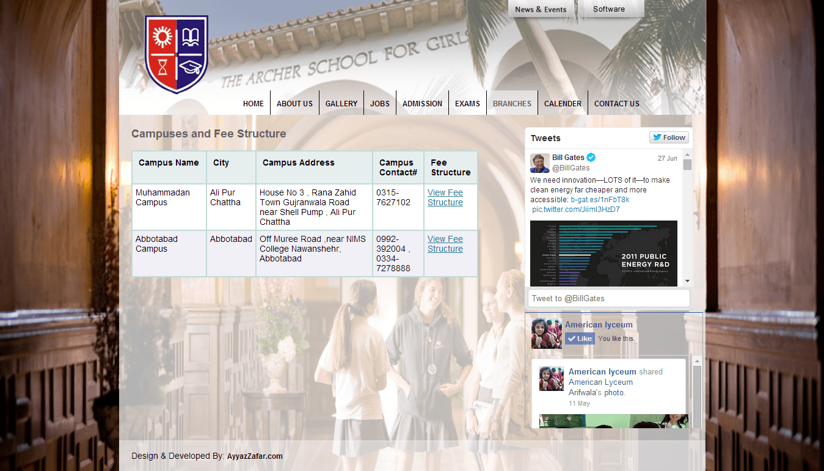Viewport: 824px width, 471px height.
Task: Click the Twitter bird Follow button
Action: [669, 137]
